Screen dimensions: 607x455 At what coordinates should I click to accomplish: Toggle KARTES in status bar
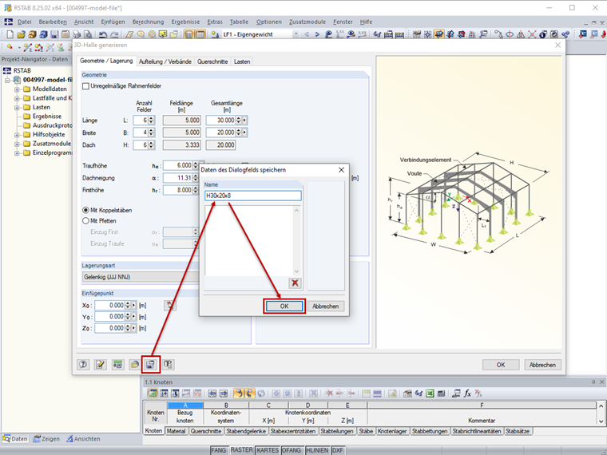coord(268,450)
